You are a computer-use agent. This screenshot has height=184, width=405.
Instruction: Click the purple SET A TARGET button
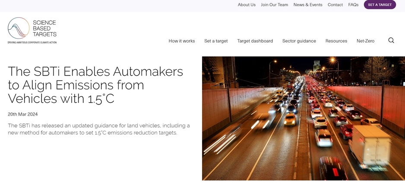(380, 5)
